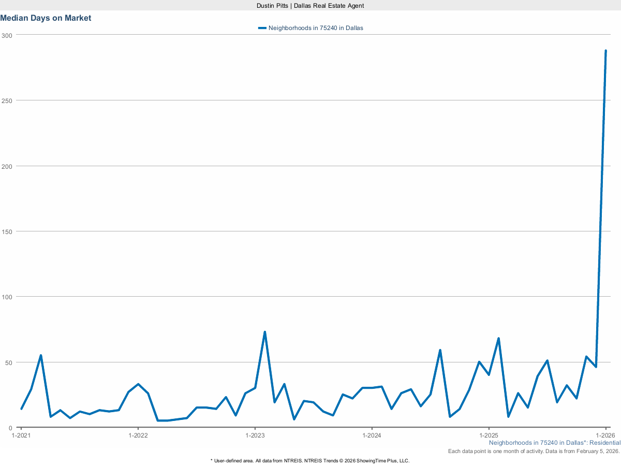Click the 150 y-axis label
The image size is (621, 466).
click(x=6, y=231)
